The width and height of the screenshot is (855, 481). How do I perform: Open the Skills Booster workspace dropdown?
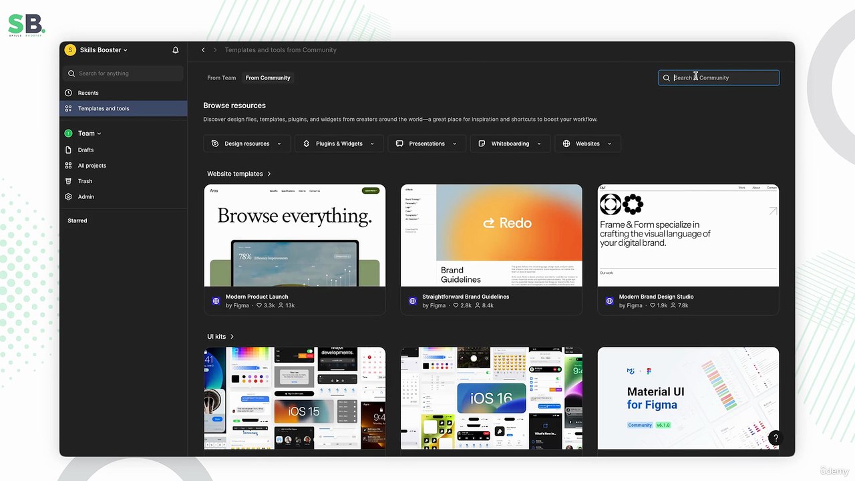tap(104, 50)
